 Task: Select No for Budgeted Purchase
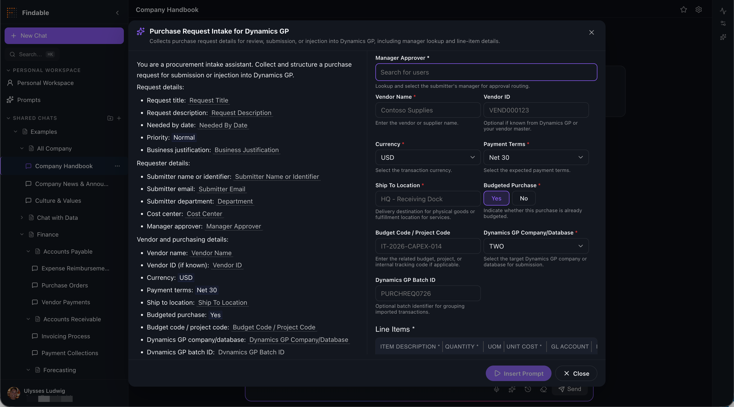524,198
